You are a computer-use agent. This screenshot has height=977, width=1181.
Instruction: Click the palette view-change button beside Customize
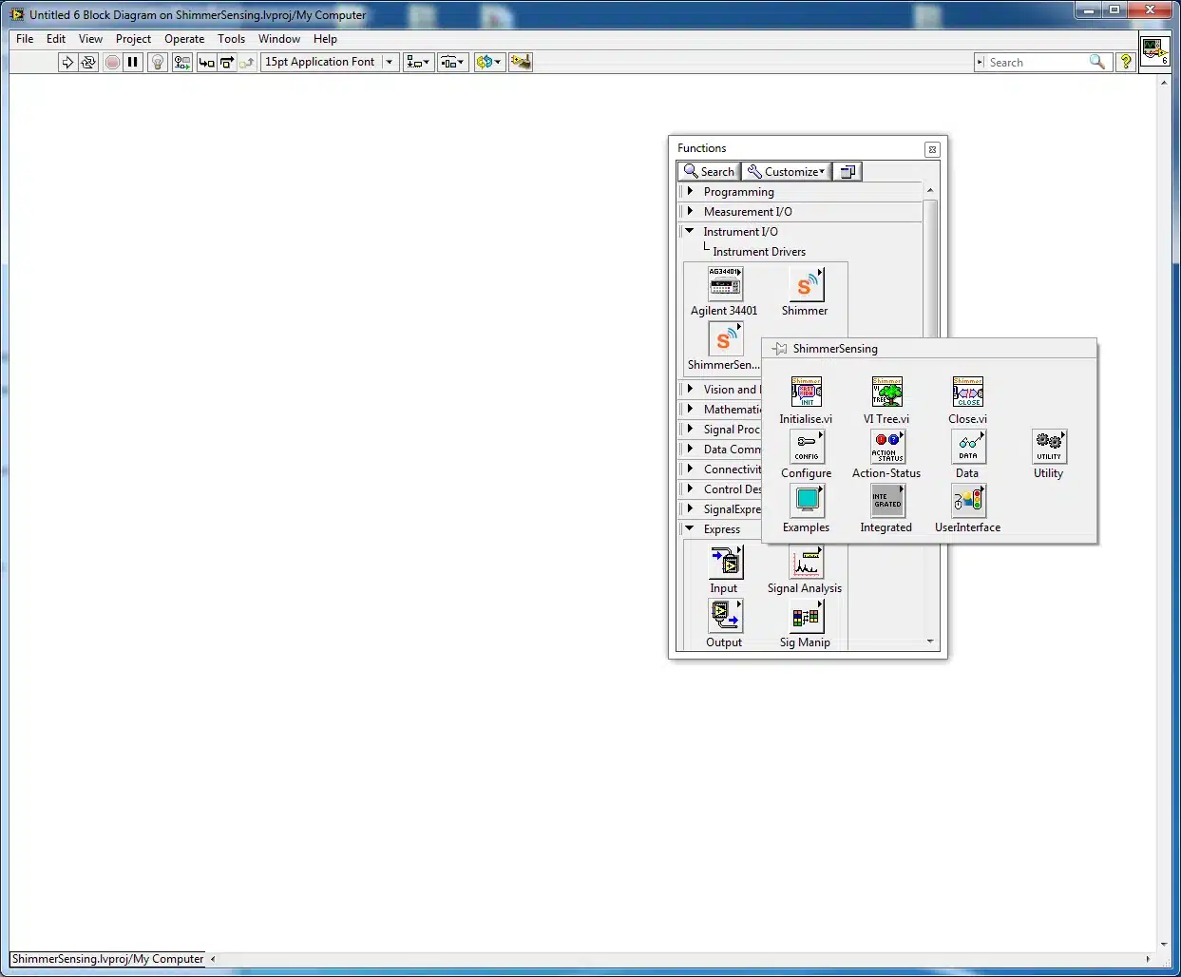[848, 172]
